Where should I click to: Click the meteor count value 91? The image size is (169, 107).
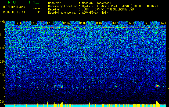39,12
